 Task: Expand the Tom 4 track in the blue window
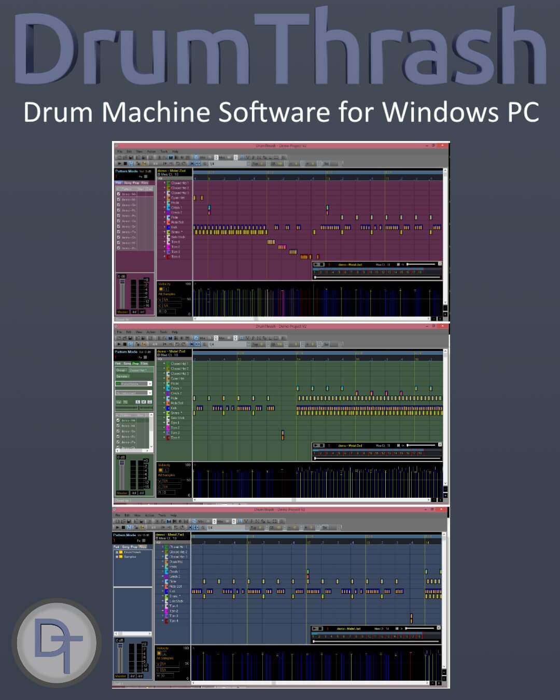(x=163, y=621)
